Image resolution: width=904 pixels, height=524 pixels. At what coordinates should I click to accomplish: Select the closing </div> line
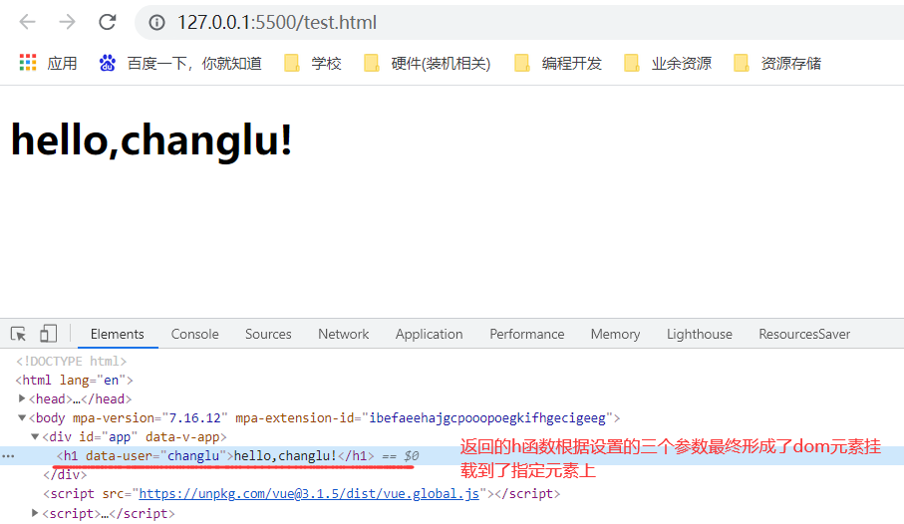[x=65, y=474]
